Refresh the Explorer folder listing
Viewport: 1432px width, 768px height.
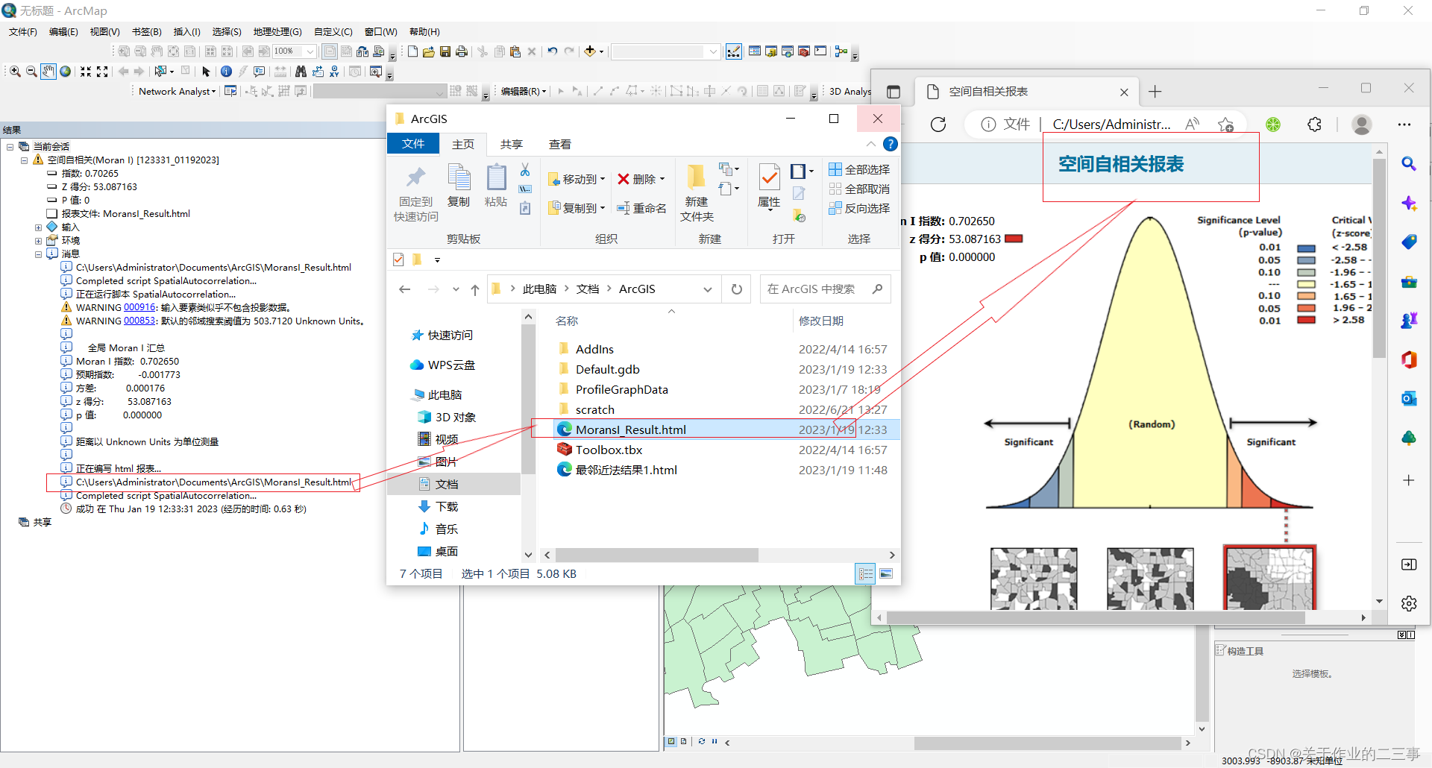click(x=737, y=289)
